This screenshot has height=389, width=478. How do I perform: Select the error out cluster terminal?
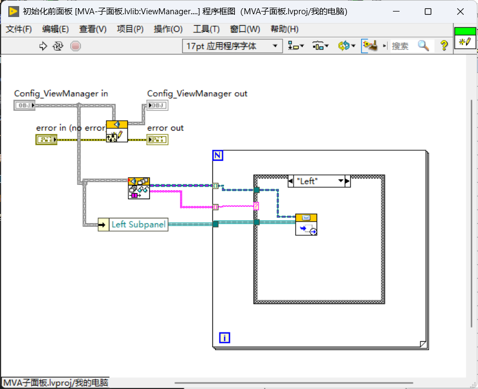tap(158, 139)
